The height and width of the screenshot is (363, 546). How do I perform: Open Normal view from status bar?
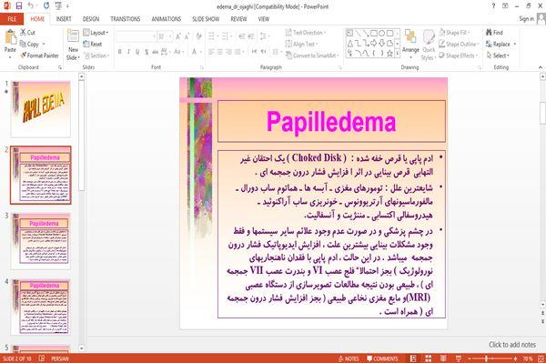click(413, 358)
